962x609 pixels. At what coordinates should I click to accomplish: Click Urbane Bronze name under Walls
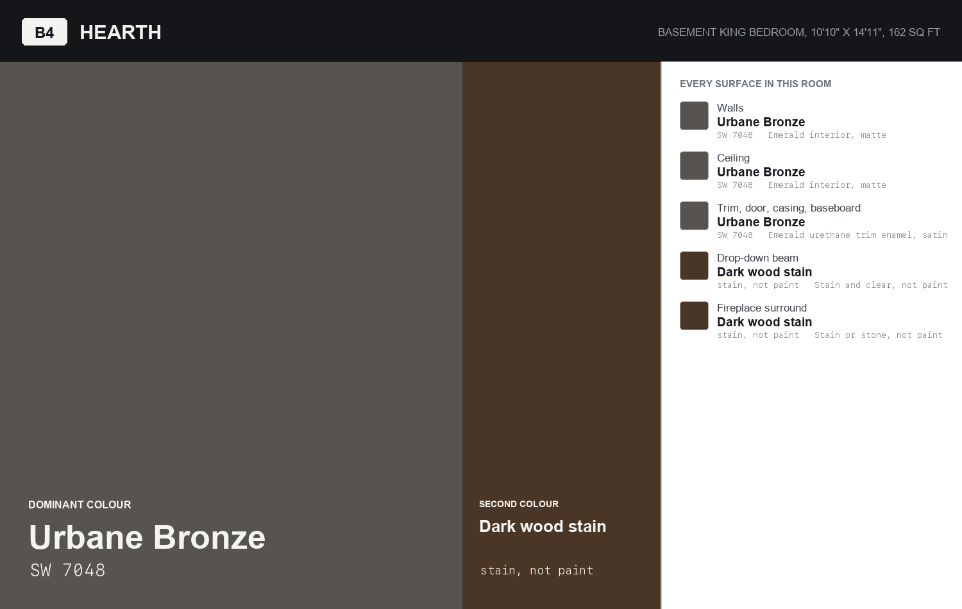tap(761, 122)
